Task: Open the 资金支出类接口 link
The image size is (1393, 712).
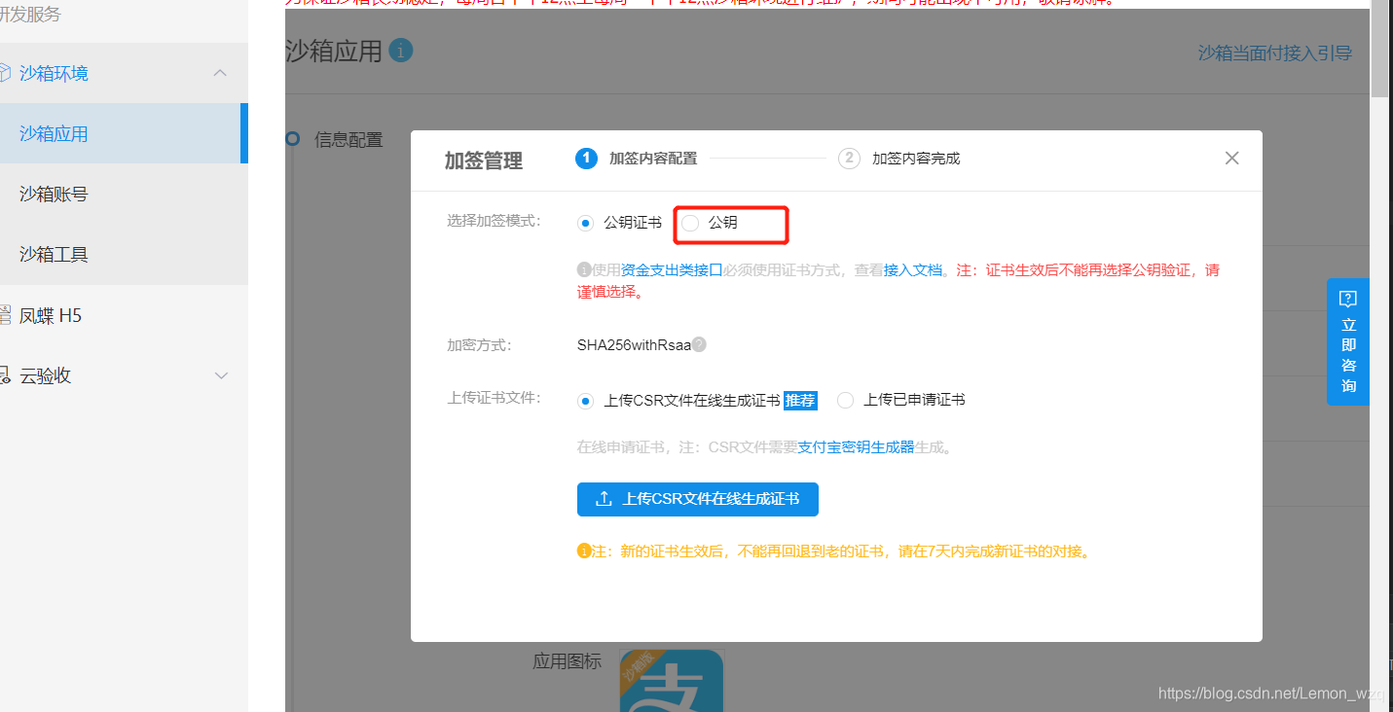Action: pos(672,270)
